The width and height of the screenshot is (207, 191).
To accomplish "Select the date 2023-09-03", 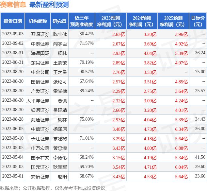I will (13, 34).
